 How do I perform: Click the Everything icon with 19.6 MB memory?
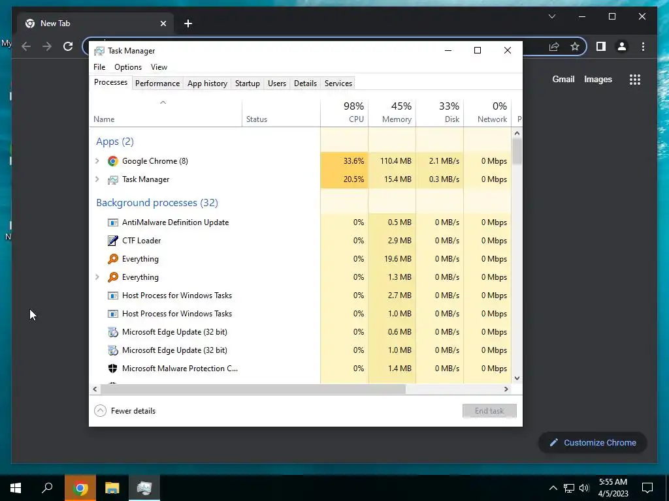(x=112, y=259)
